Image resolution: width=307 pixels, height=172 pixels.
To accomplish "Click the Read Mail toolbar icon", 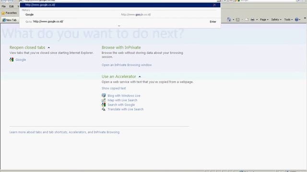I will [x=247, y=20].
